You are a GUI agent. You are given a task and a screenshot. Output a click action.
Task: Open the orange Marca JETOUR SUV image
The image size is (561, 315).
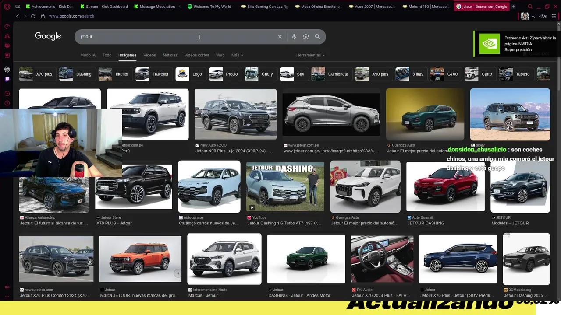[x=140, y=259]
